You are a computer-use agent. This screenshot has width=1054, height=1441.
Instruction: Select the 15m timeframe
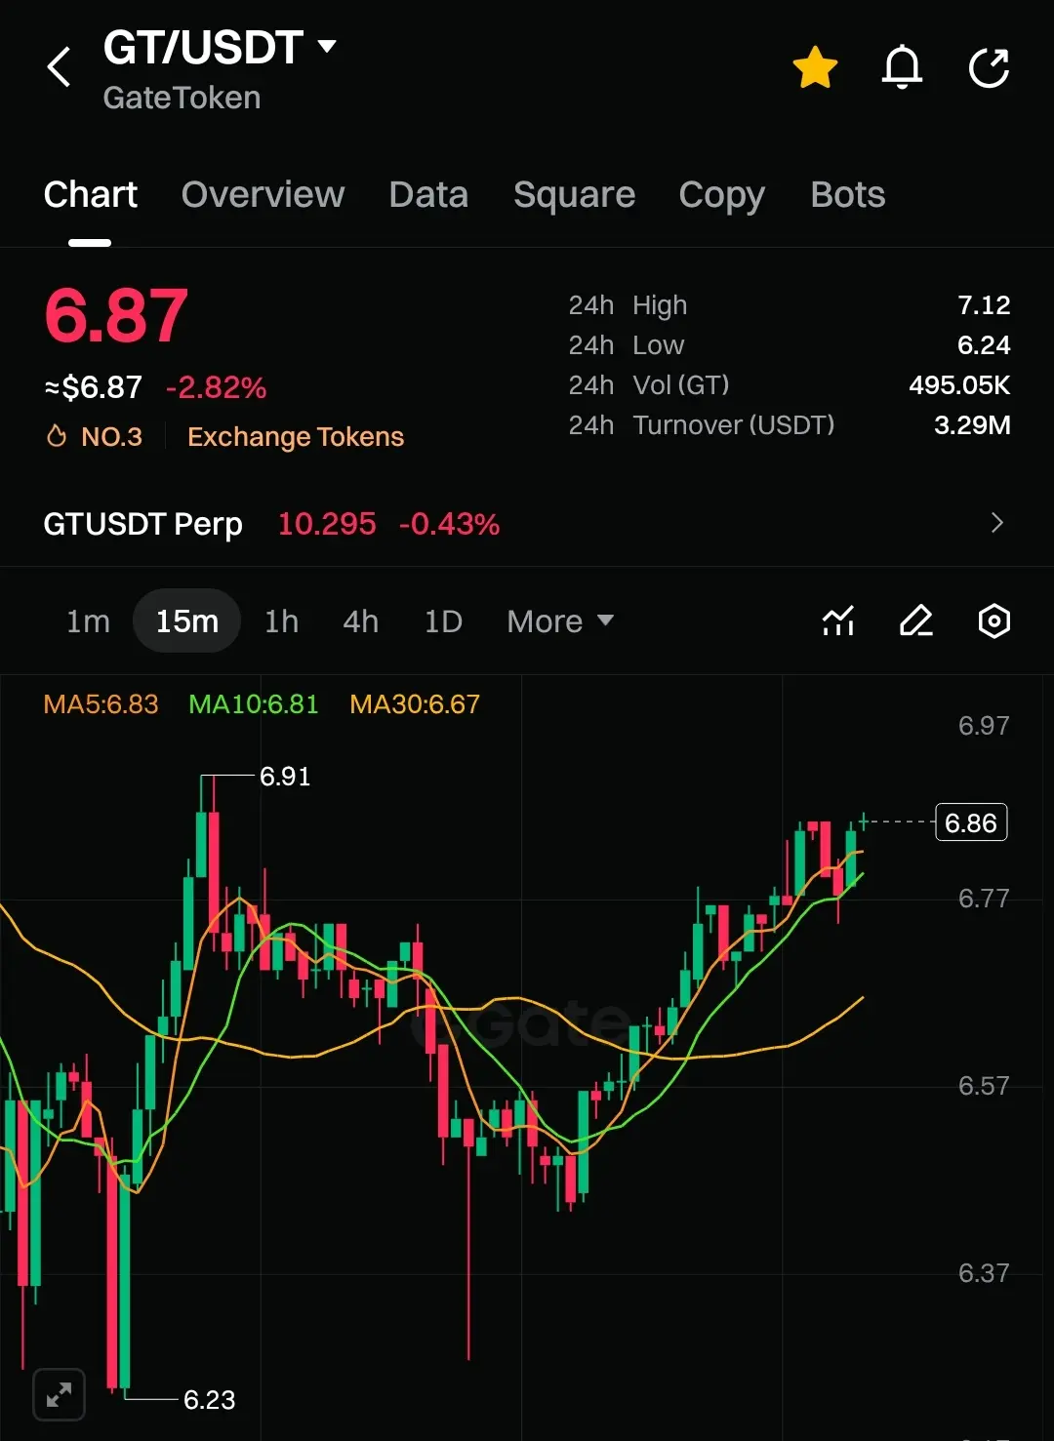(x=187, y=621)
